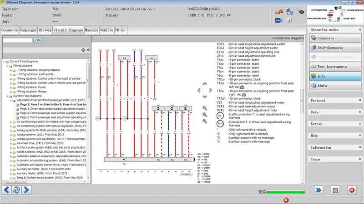This screenshot has height=204, width=364.
Task: Click the blue refresh arrows button
Action: [16, 190]
